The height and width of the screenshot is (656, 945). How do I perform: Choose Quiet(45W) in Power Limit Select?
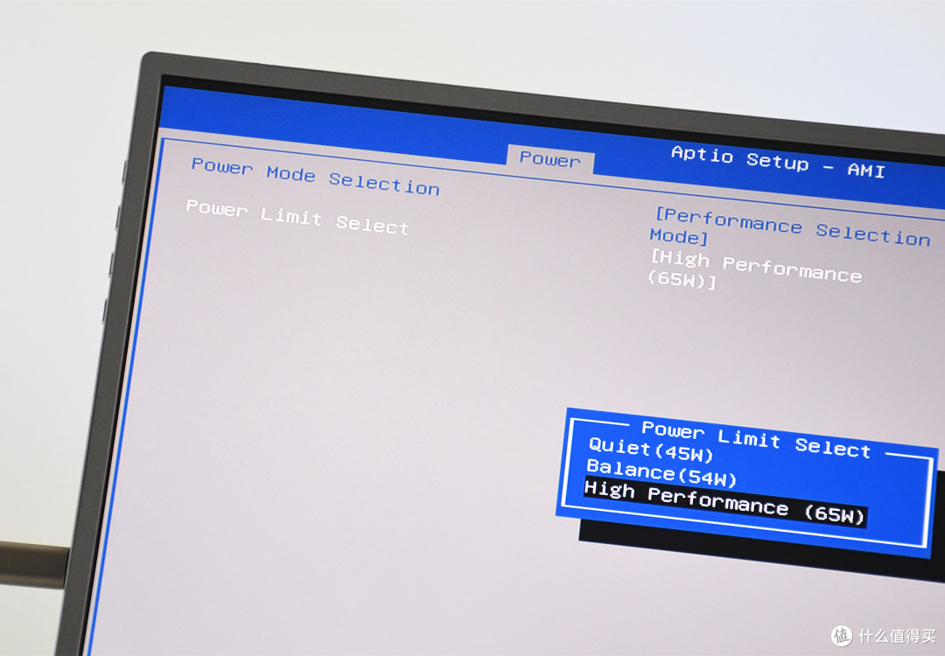tap(651, 449)
